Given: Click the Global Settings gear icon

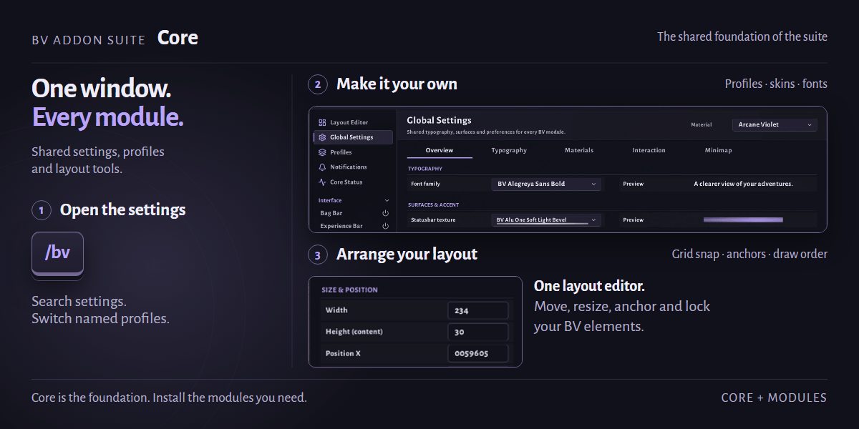Looking at the screenshot, I should 322,137.
